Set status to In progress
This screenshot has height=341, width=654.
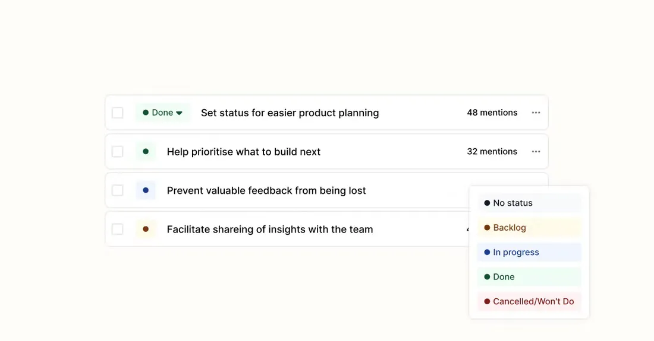(x=529, y=252)
